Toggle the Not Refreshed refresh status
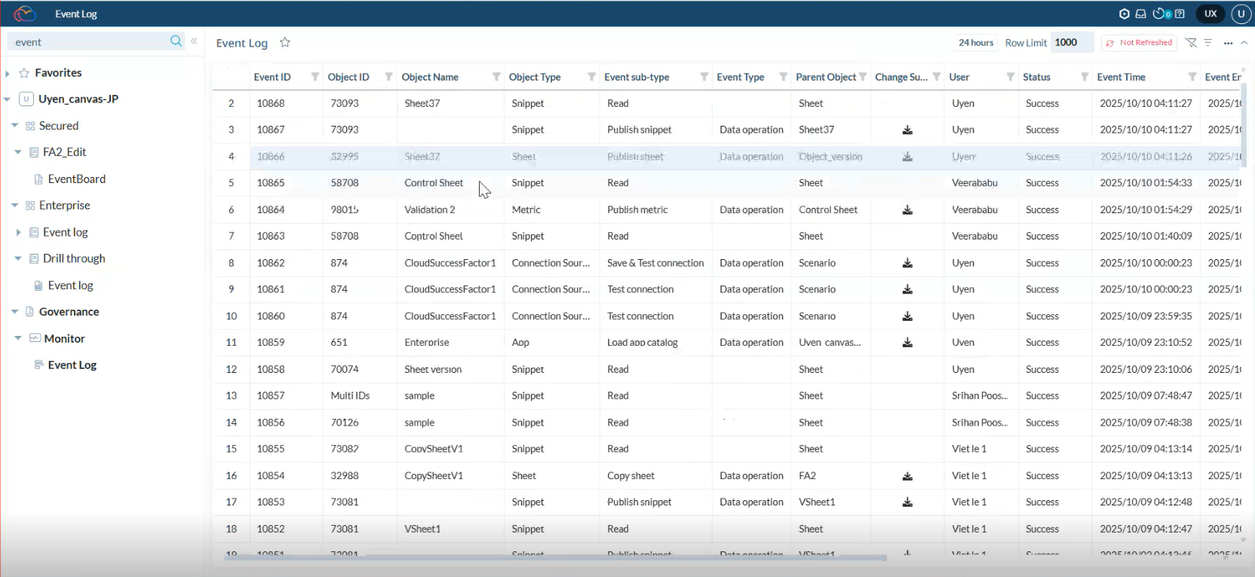1255x577 pixels. [1139, 43]
